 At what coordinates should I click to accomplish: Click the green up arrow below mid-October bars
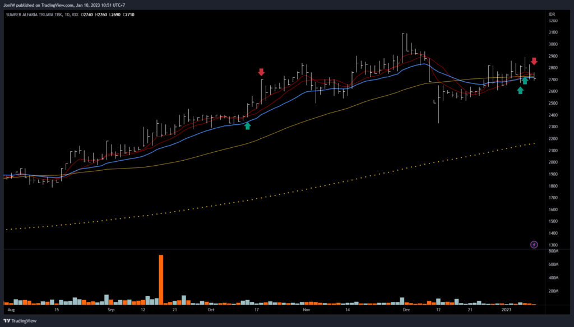[x=248, y=125]
